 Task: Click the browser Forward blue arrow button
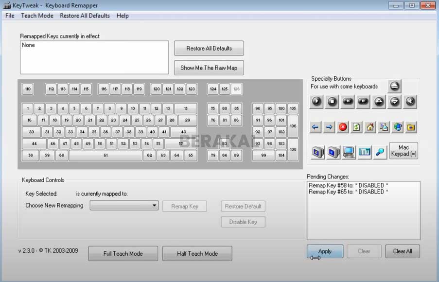(x=329, y=127)
